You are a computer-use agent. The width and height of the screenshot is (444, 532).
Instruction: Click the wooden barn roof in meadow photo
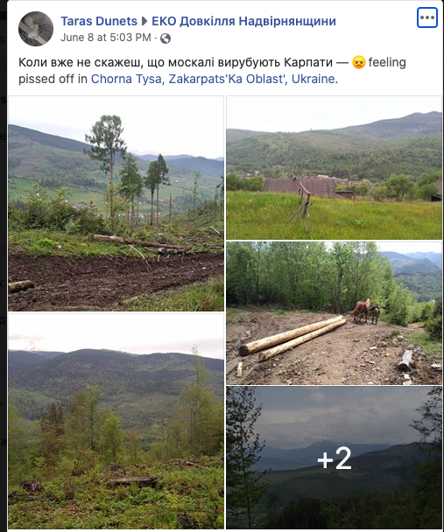click(300, 187)
